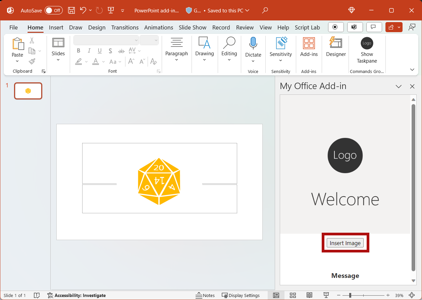Click the Cut scissors icon
This screenshot has width=422, height=300.
[32, 41]
